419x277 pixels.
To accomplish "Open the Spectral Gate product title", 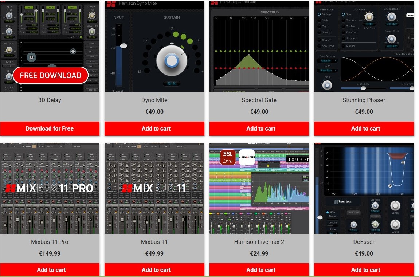I will pos(259,100).
